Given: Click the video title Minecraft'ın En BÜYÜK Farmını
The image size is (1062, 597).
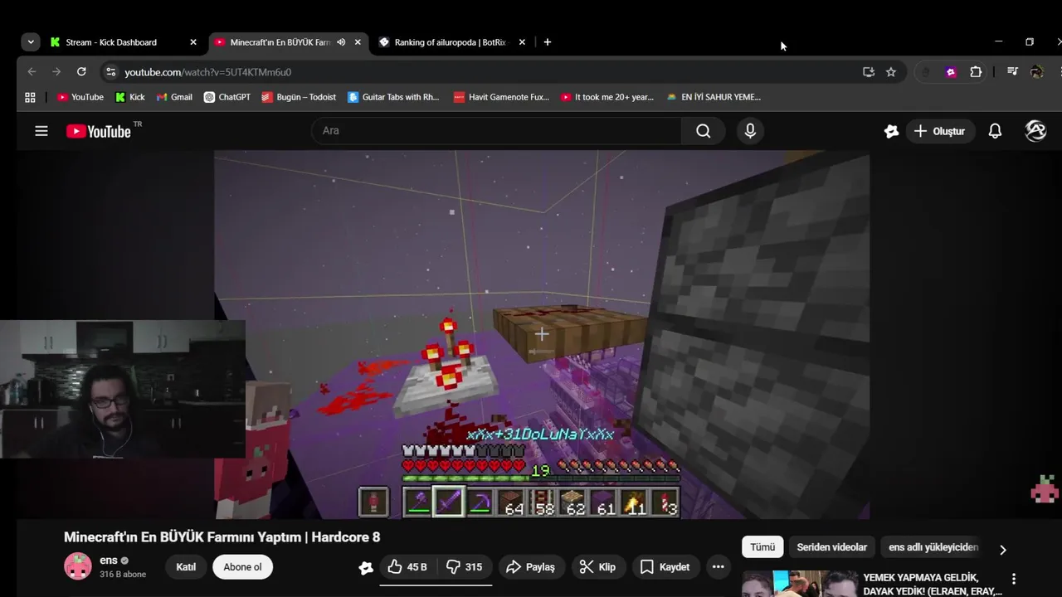Looking at the screenshot, I should (222, 537).
